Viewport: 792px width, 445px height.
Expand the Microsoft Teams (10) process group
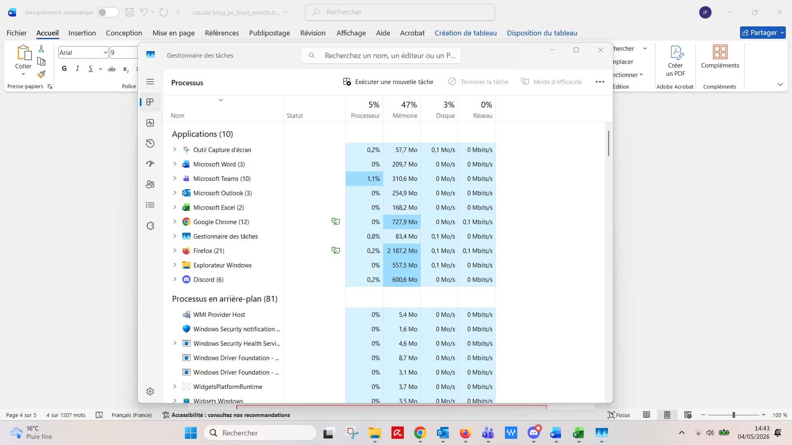174,178
